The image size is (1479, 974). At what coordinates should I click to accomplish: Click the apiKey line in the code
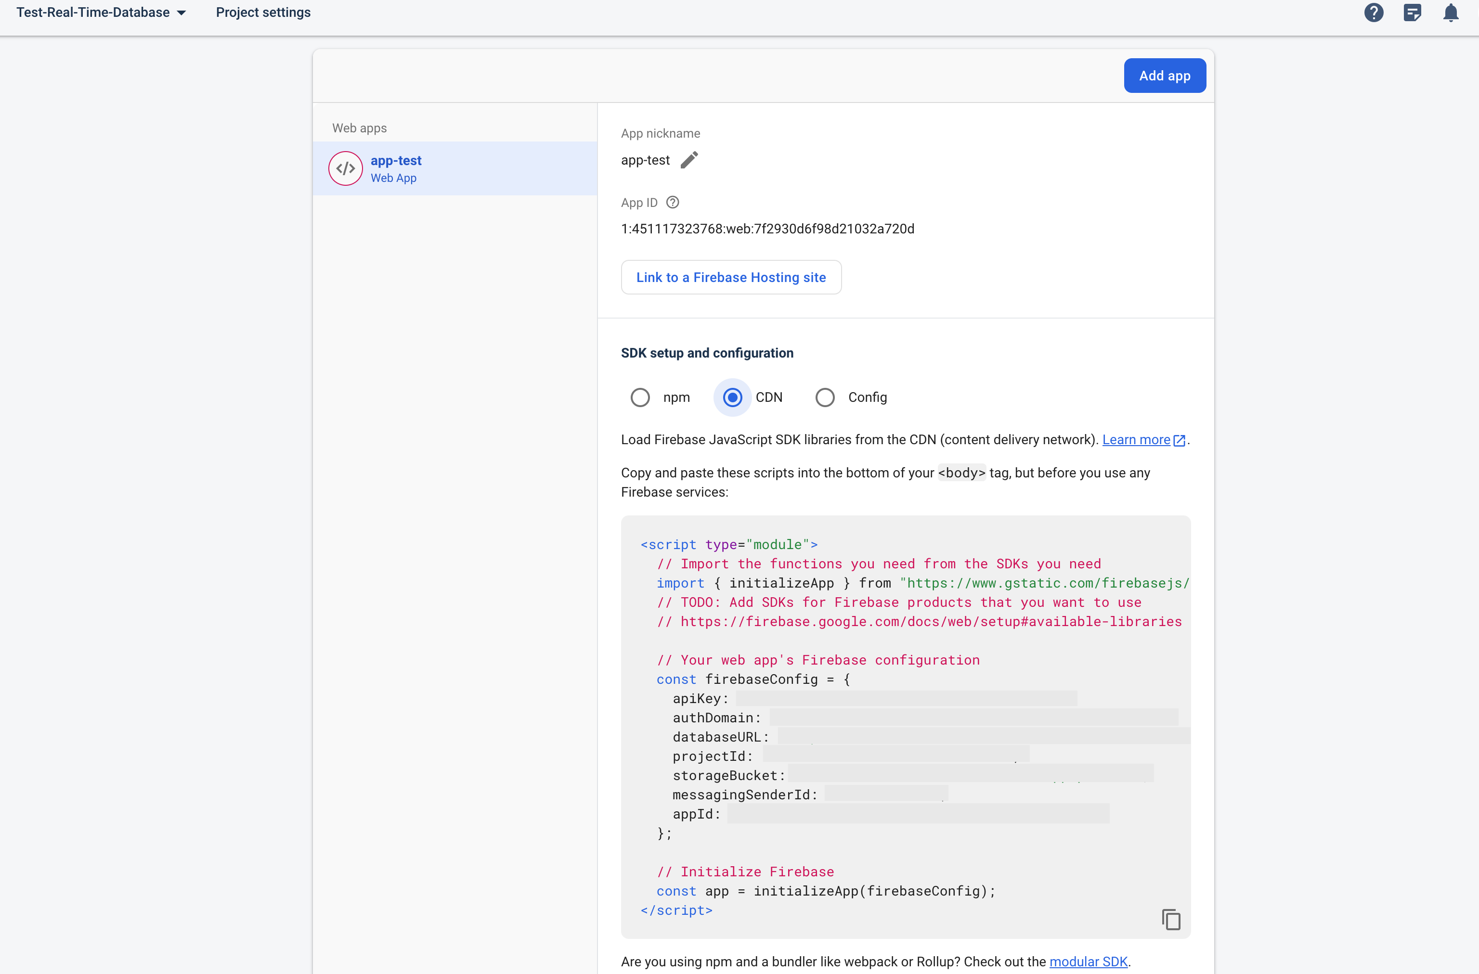click(x=874, y=698)
